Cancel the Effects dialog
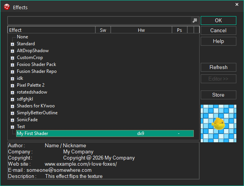Image resolution: width=244 pixels, height=186 pixels. click(218, 30)
